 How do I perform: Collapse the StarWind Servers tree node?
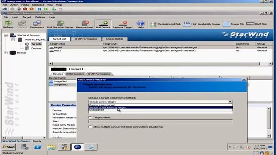[6, 35]
